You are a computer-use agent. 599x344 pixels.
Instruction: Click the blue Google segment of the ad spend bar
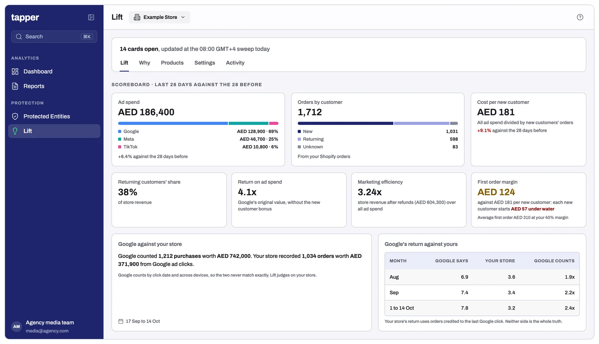coord(173,123)
